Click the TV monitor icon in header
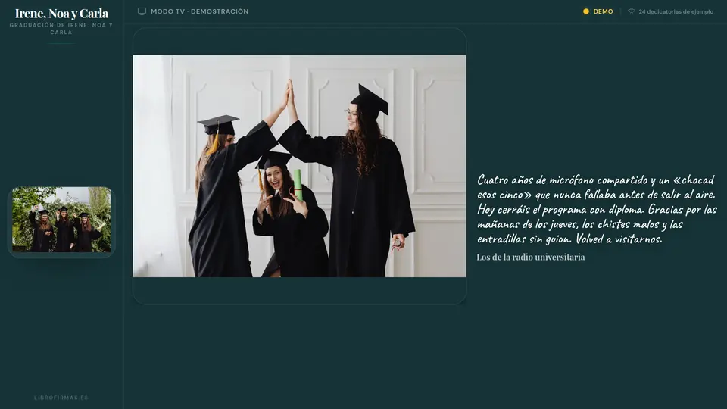 coord(142,11)
